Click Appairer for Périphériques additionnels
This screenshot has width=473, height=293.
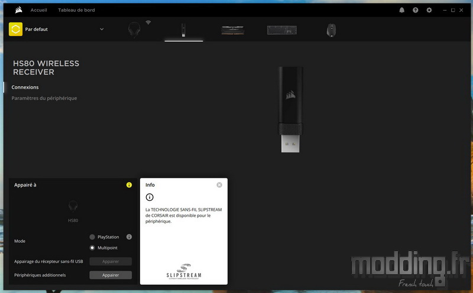point(111,275)
